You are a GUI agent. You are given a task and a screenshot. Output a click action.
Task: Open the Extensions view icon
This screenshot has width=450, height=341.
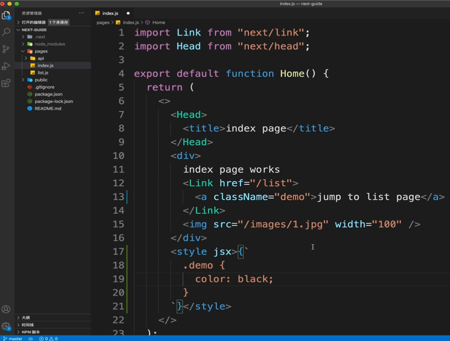[x=6, y=83]
